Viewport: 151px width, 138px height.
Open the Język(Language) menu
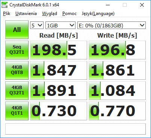(98, 14)
